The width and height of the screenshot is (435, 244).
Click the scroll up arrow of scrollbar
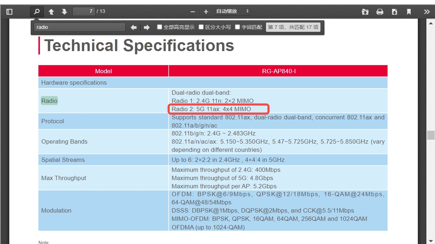(431, 23)
